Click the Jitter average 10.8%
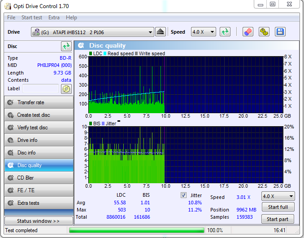 tap(195, 203)
